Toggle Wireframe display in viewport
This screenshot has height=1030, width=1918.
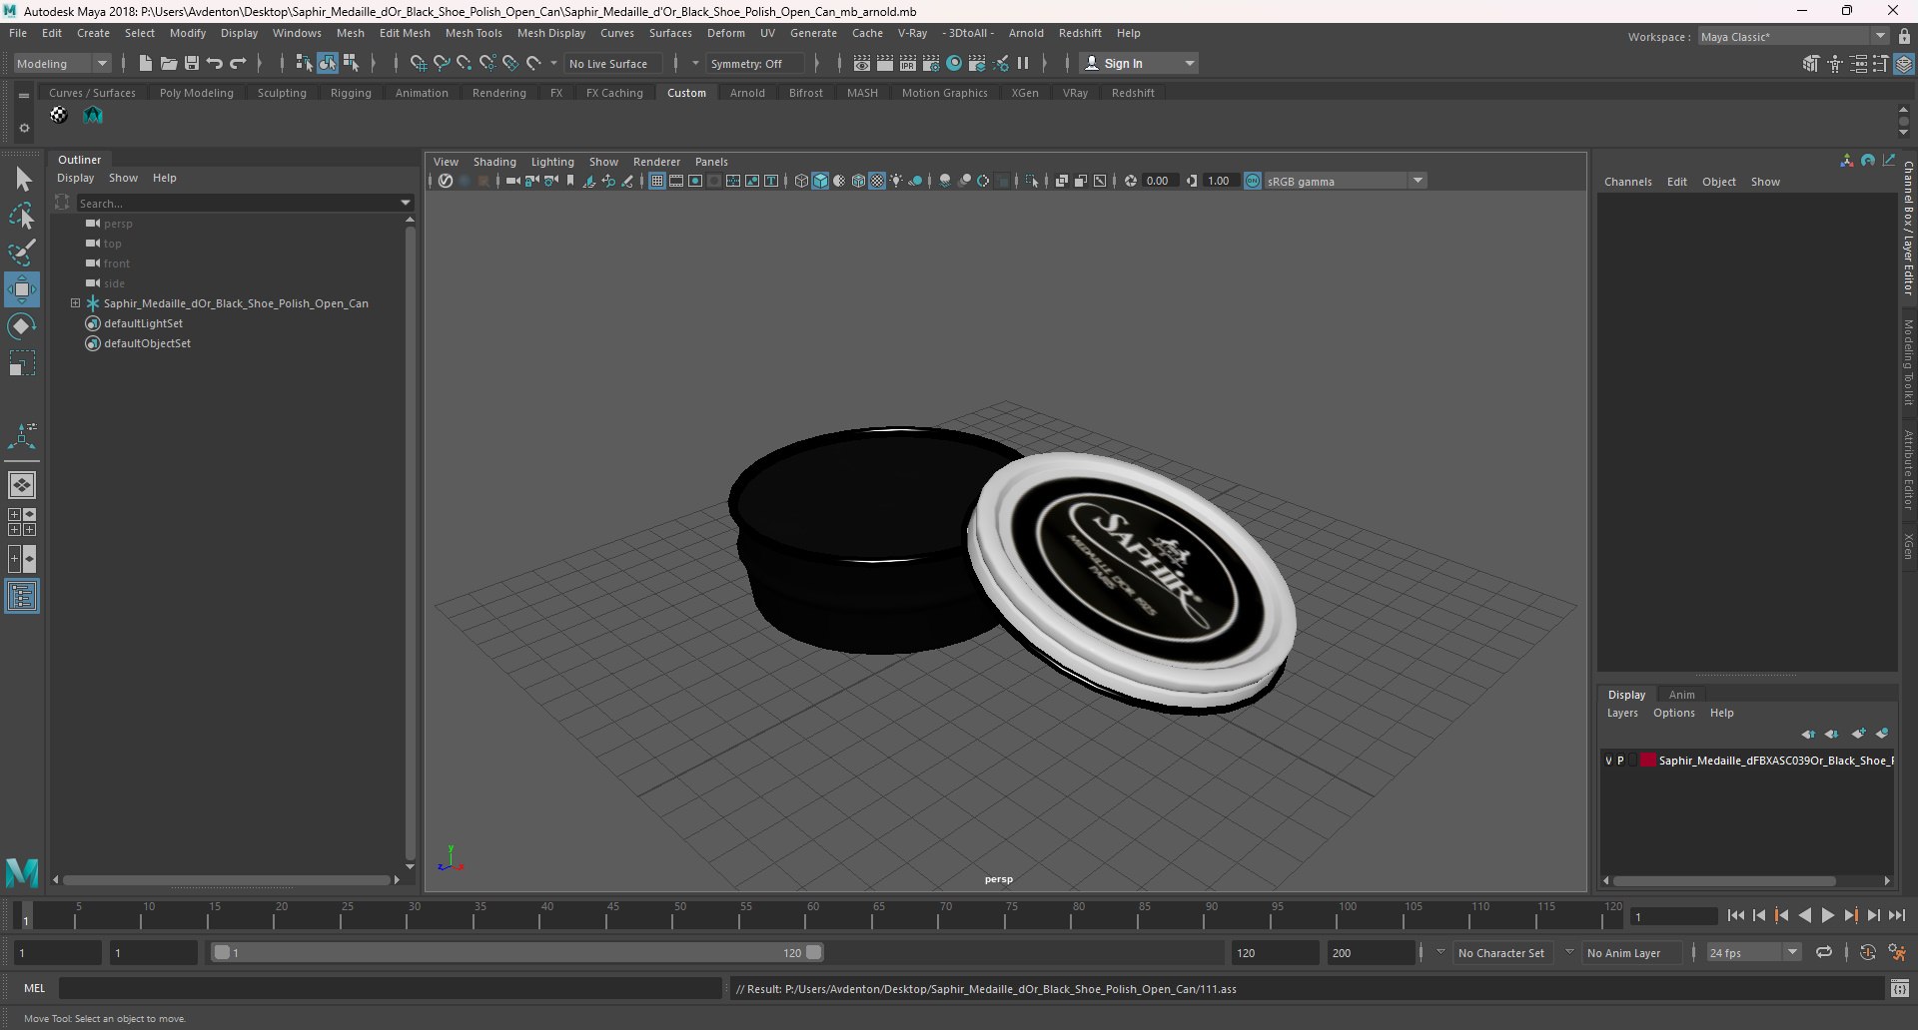pos(801,181)
